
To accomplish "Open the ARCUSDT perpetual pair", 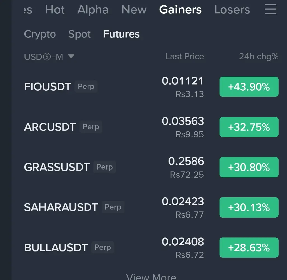I will pos(50,127).
